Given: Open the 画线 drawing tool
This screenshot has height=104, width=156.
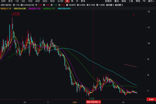Looking at the screenshot, I should [x=124, y=1].
